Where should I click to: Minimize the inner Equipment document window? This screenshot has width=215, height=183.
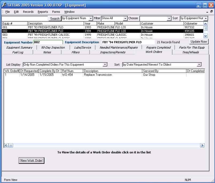207,12
